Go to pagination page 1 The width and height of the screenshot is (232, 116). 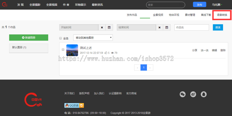tap(144, 67)
